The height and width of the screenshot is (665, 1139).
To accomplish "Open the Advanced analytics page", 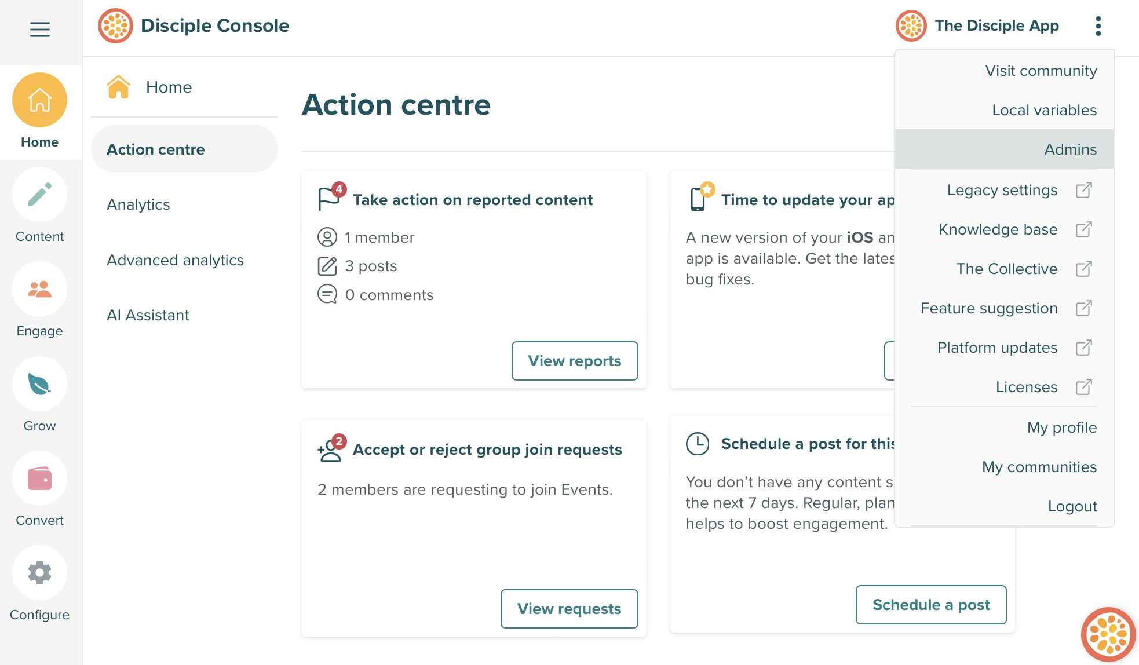I will tap(175, 260).
